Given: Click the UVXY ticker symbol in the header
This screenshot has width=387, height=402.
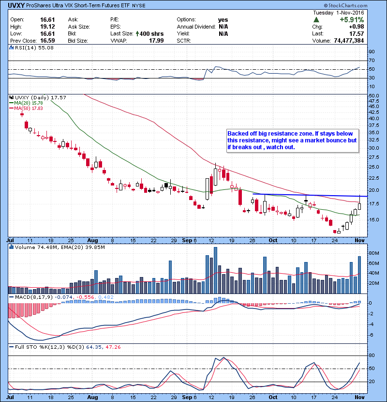Looking at the screenshot, I should 16,5.
